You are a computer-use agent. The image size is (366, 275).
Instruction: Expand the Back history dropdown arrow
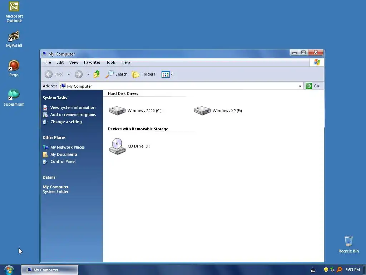69,74
